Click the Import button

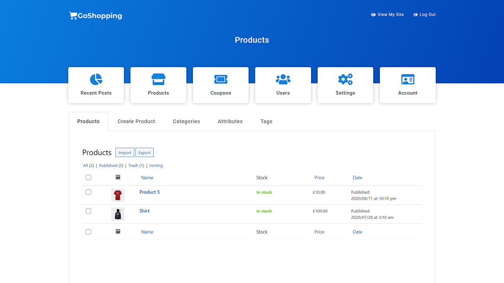point(125,153)
